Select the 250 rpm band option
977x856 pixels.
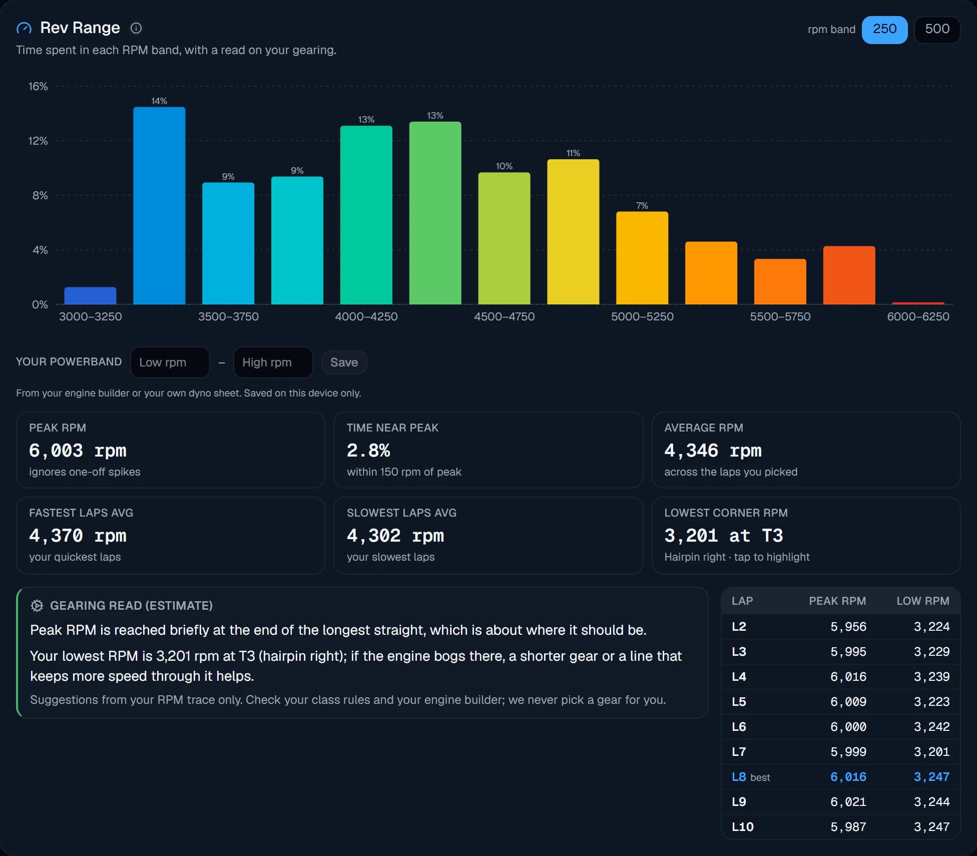pyautogui.click(x=884, y=30)
